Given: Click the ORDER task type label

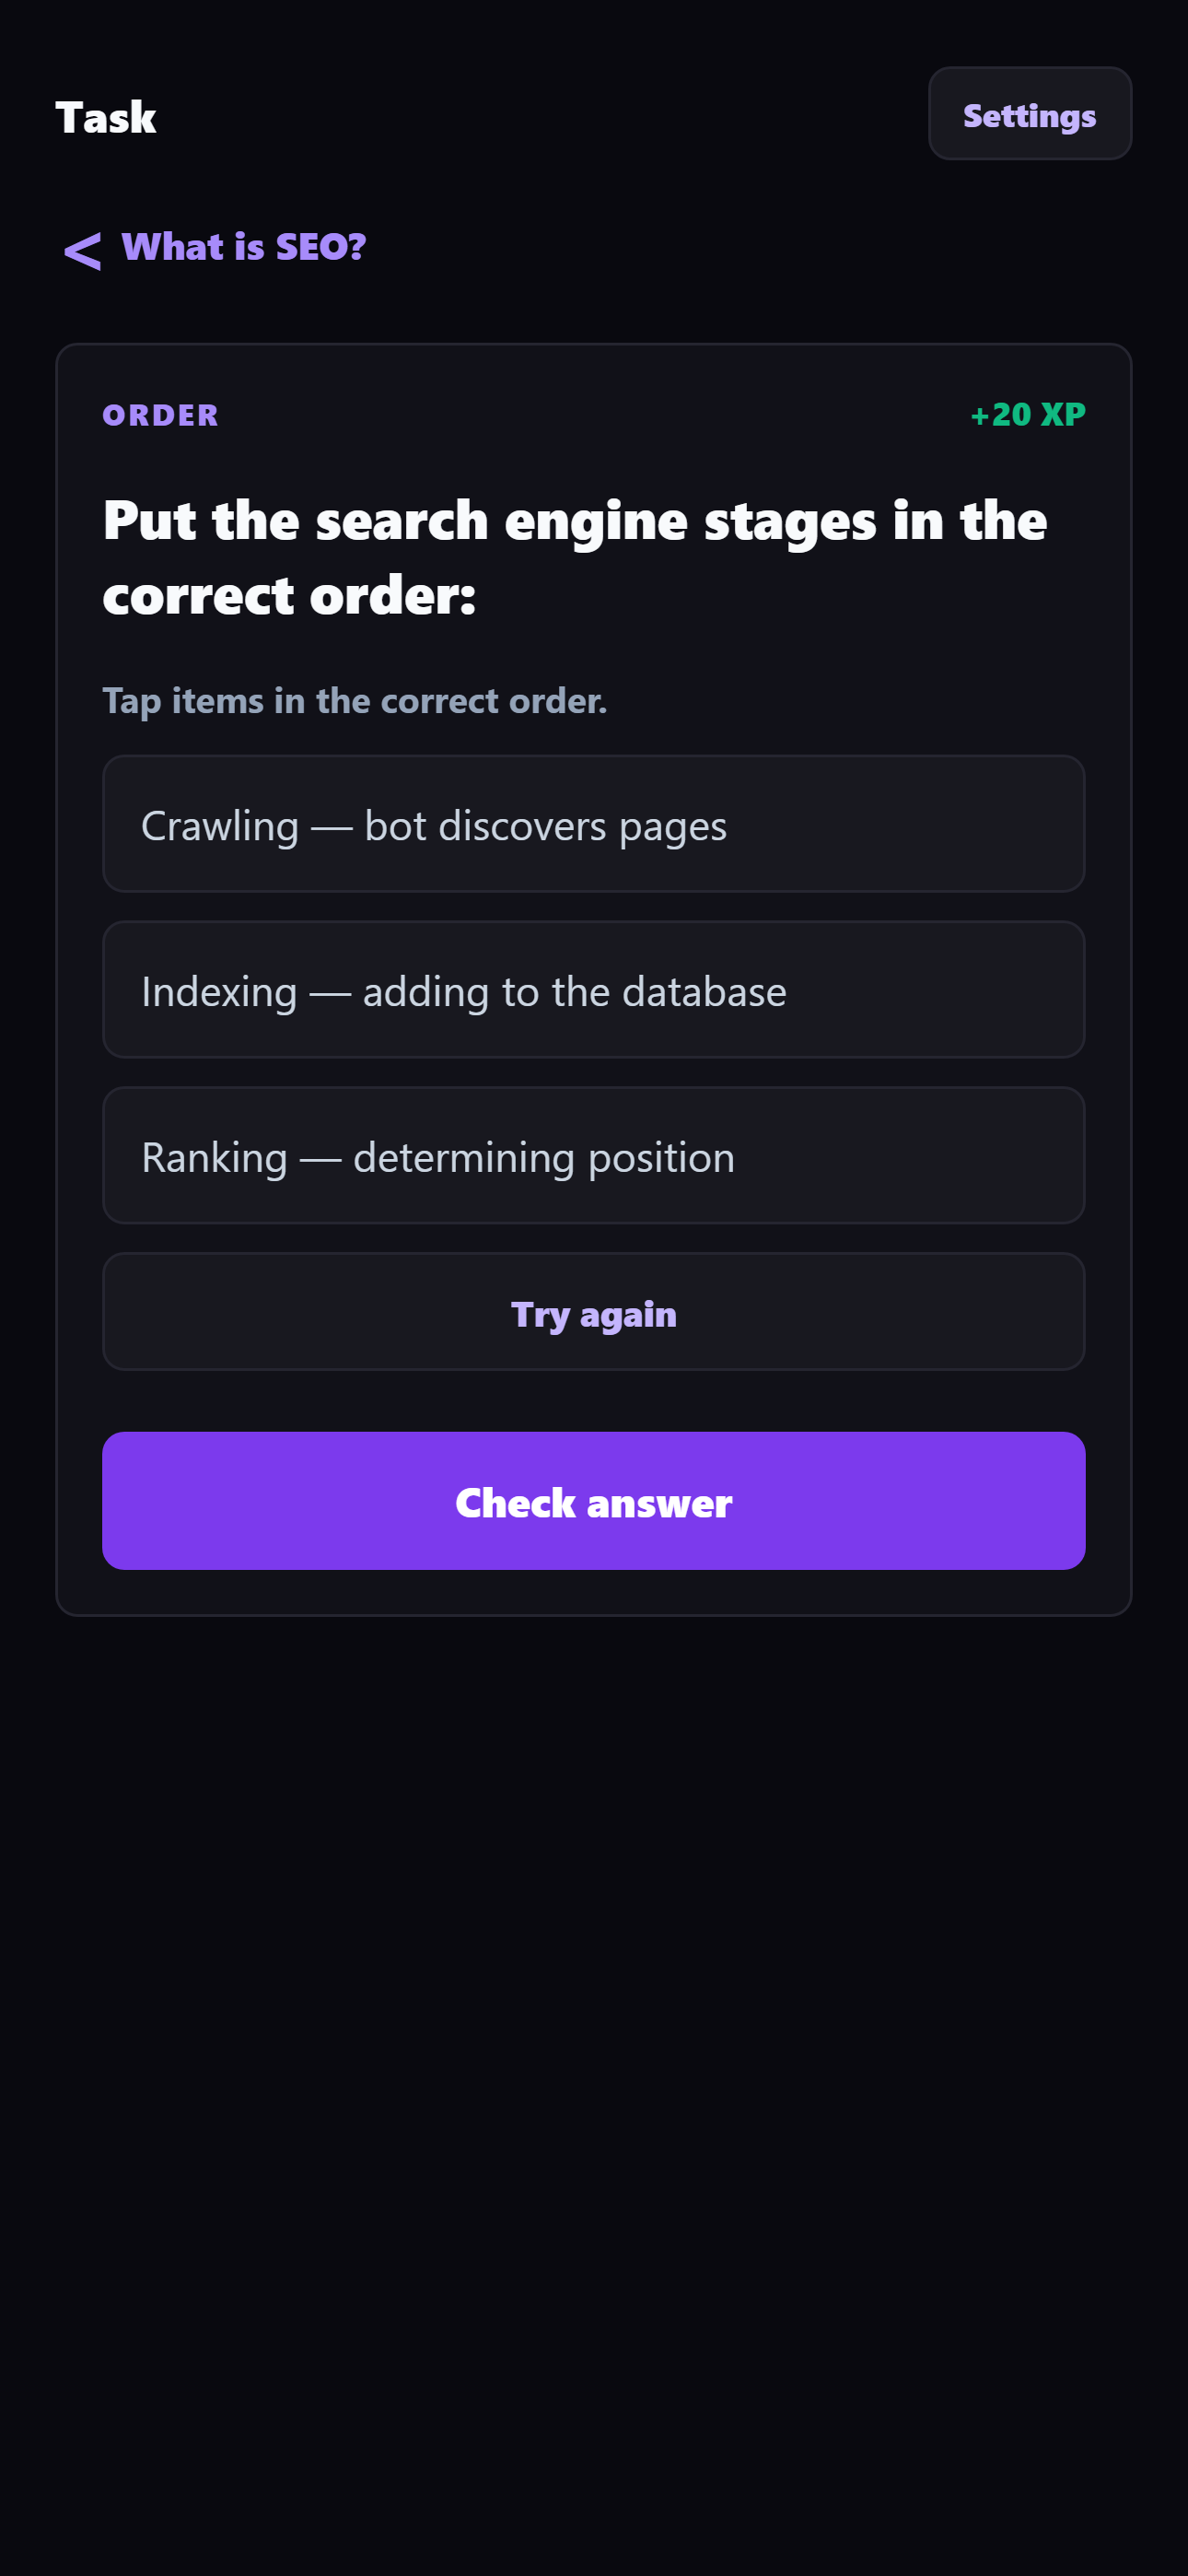Looking at the screenshot, I should pos(160,415).
